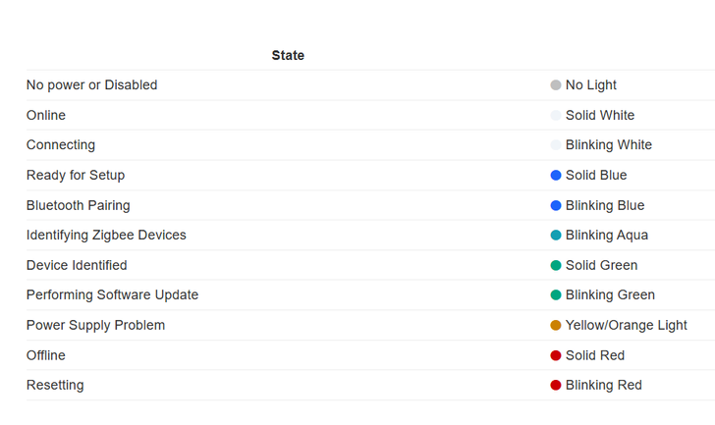Click the Ready for Setup state

(x=76, y=176)
